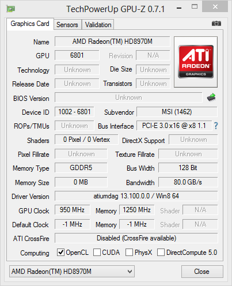Minimize the GPU-Z window

pos(179,8)
